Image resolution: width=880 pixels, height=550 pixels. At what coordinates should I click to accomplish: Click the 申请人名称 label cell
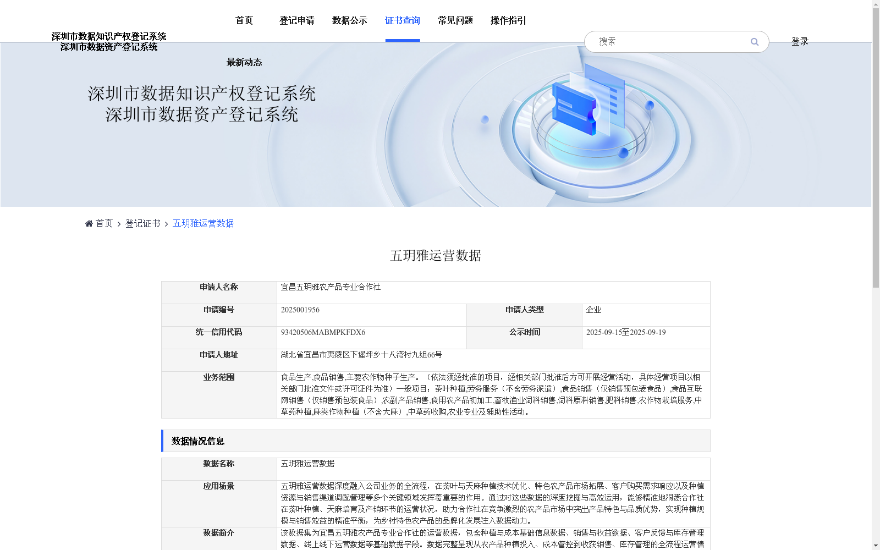(219, 293)
